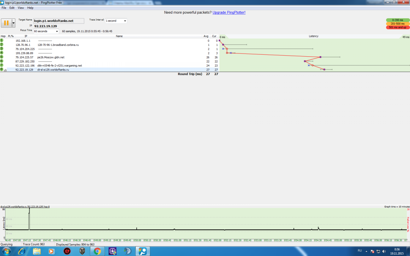Select the pe26.Moscow.gldn.net hop row
Viewport: 410px width, 256px height.
click(102, 57)
